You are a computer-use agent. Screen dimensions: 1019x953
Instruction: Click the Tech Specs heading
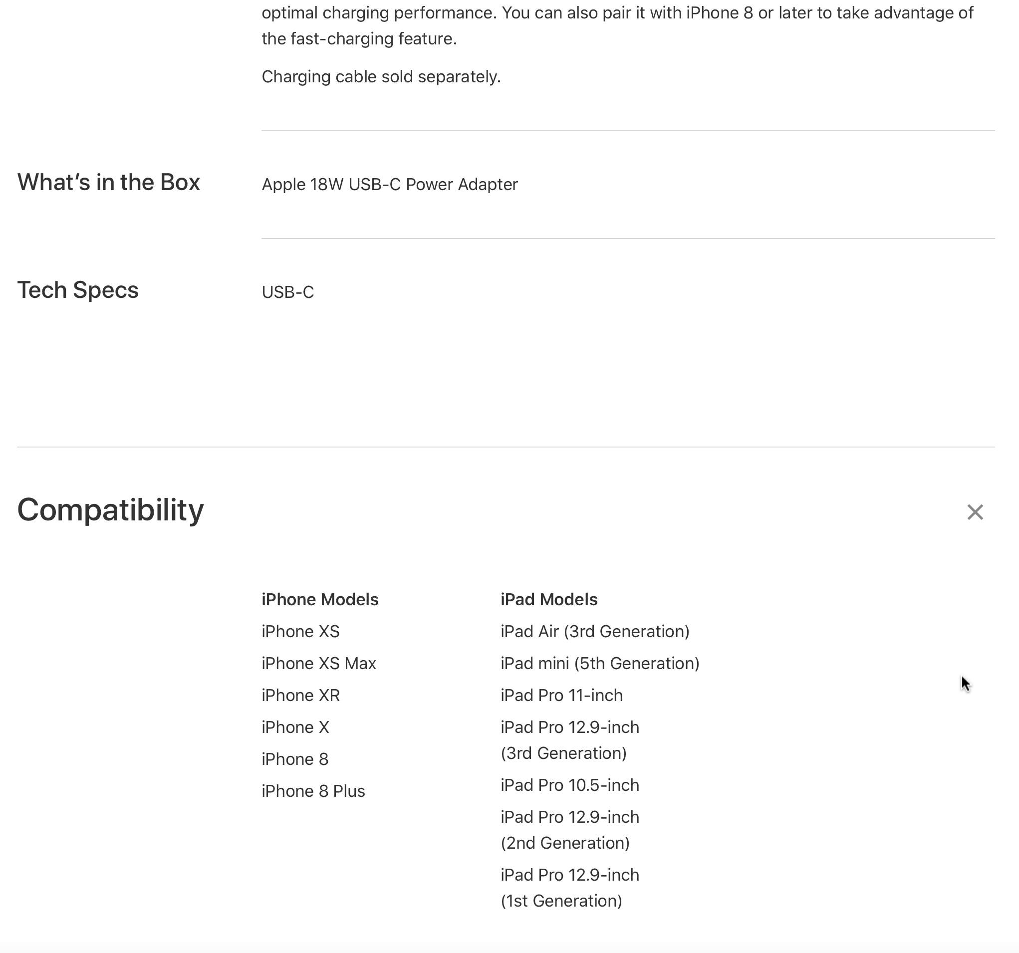tap(78, 290)
